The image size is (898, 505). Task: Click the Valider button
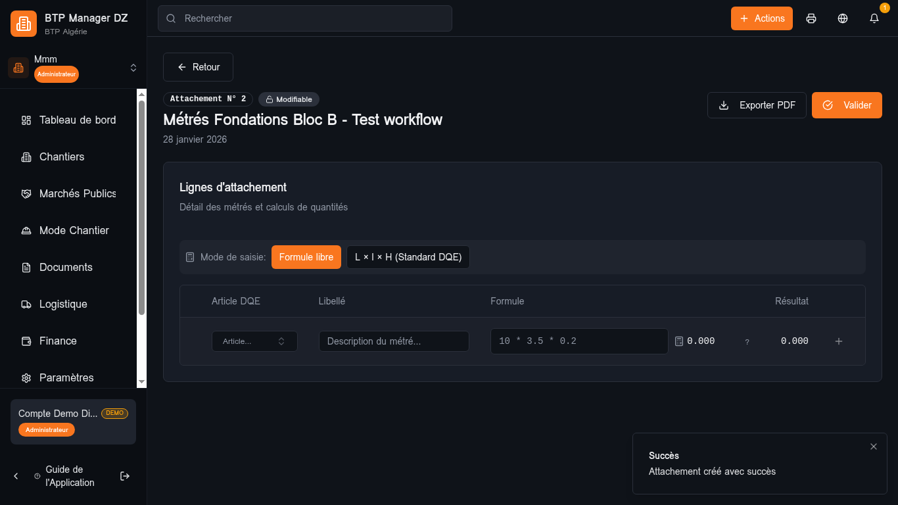pos(847,105)
